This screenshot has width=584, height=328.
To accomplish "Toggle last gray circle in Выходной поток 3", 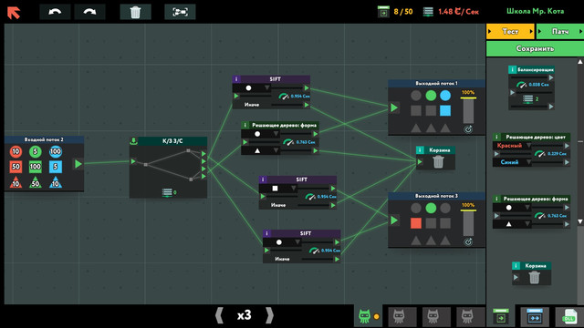I will [445, 208].
